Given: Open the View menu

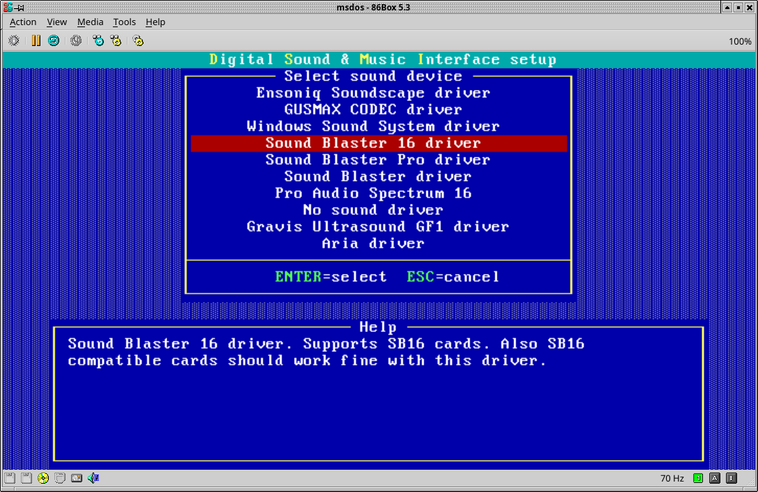Looking at the screenshot, I should coord(56,22).
